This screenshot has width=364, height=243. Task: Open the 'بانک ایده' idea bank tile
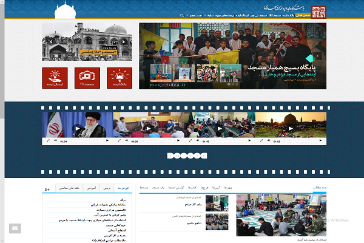coord(119,78)
